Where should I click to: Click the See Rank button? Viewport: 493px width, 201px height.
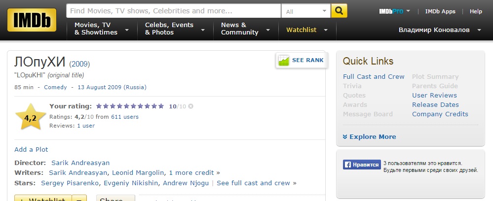(x=302, y=60)
